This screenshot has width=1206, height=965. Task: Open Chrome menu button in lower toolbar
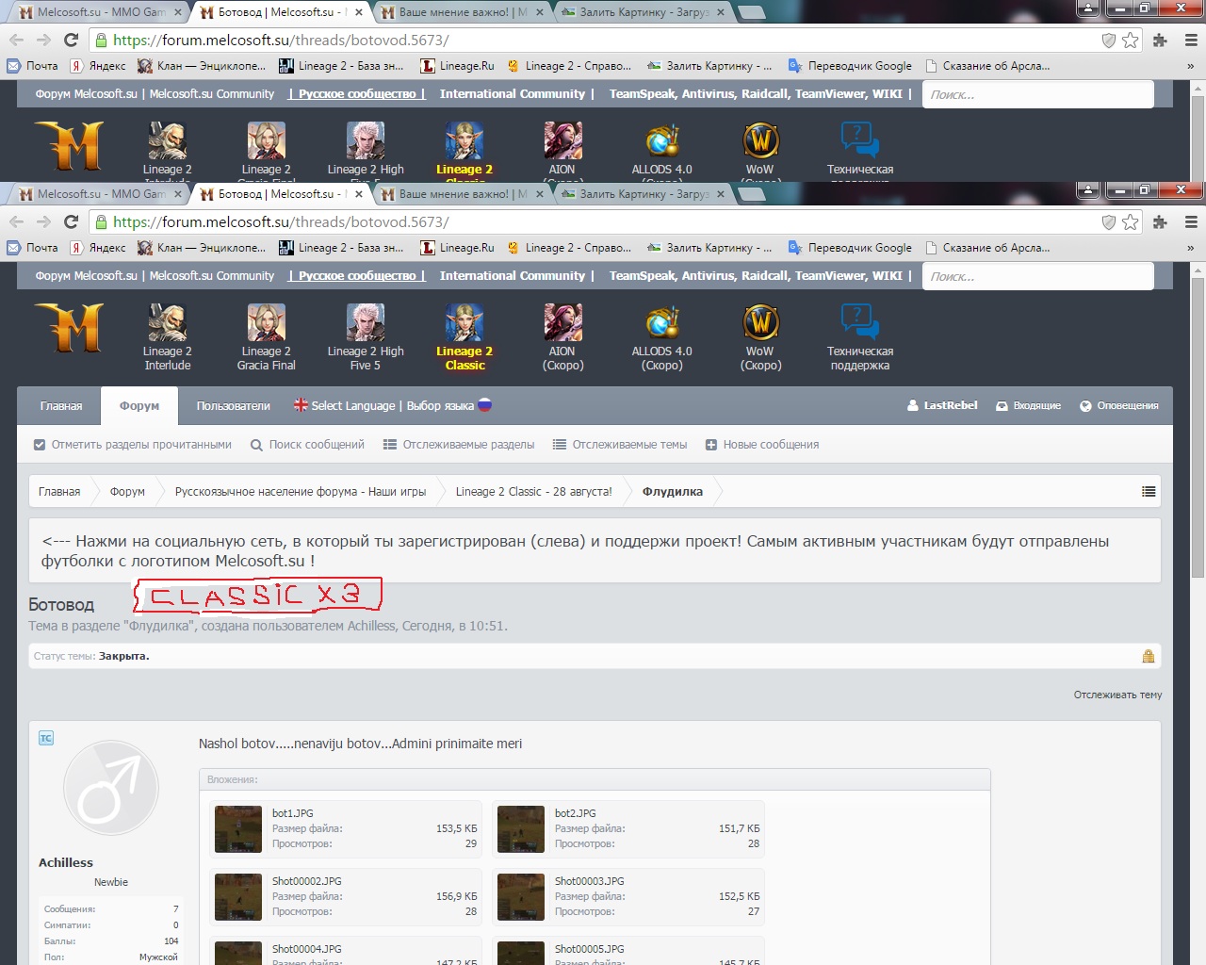click(1191, 222)
